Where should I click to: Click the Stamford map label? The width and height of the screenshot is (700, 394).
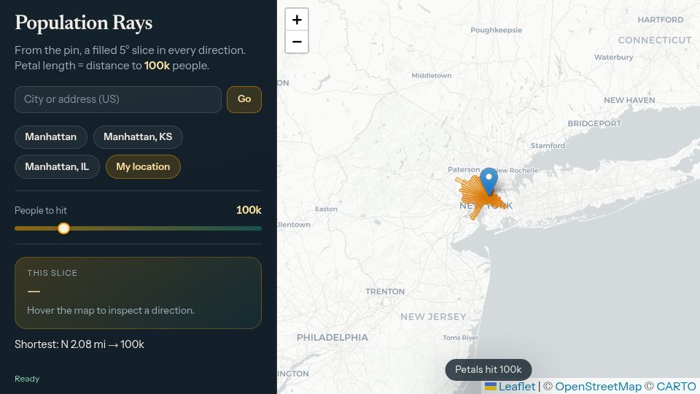pyautogui.click(x=548, y=146)
